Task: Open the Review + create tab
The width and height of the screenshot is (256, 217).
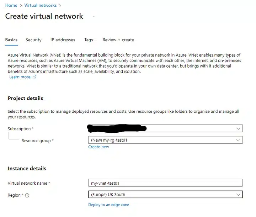Action: 118,40
